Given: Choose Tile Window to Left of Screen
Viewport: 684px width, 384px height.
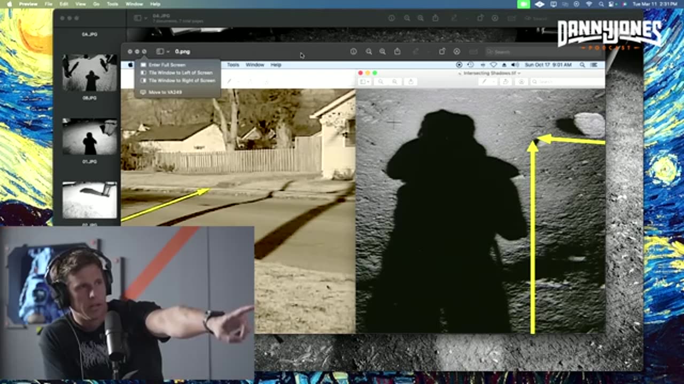Looking at the screenshot, I should click(176, 73).
